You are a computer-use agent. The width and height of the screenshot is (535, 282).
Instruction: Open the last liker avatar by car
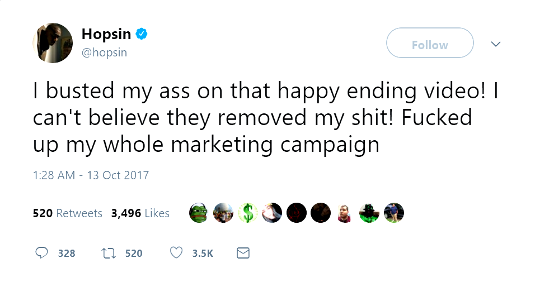point(394,213)
